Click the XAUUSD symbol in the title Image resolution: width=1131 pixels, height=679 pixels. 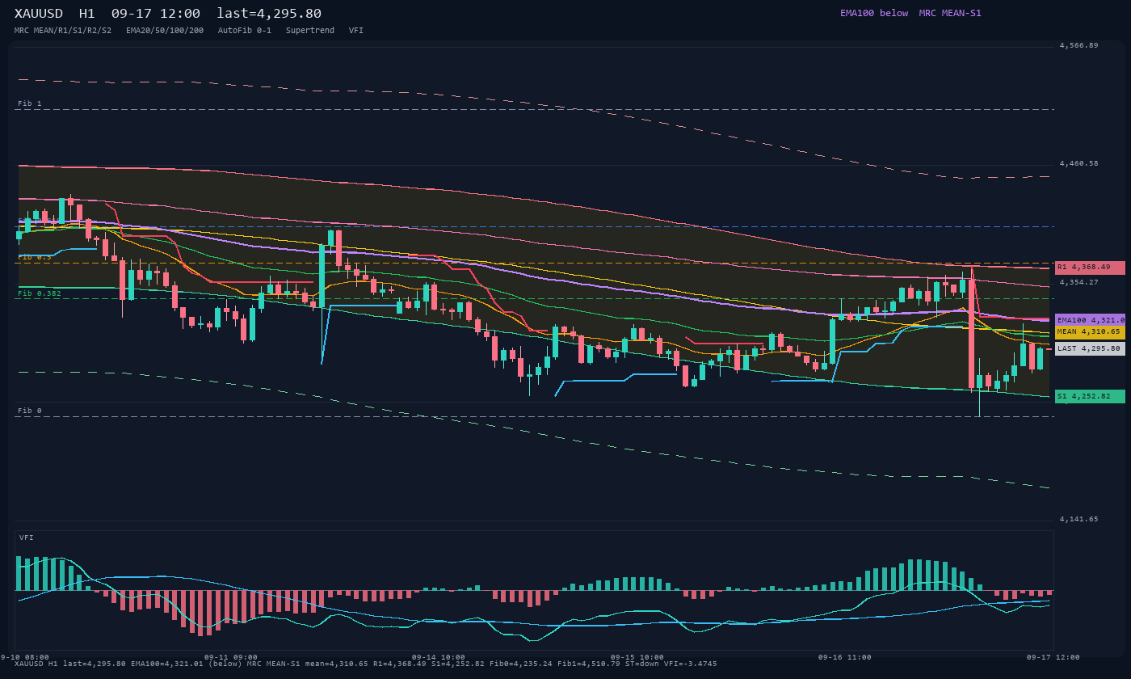(x=39, y=14)
